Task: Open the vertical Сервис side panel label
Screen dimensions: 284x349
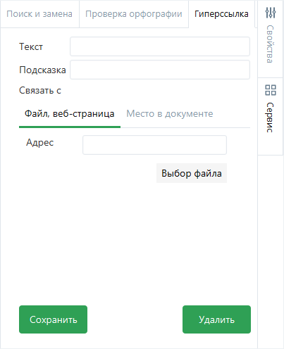Action: point(270,118)
